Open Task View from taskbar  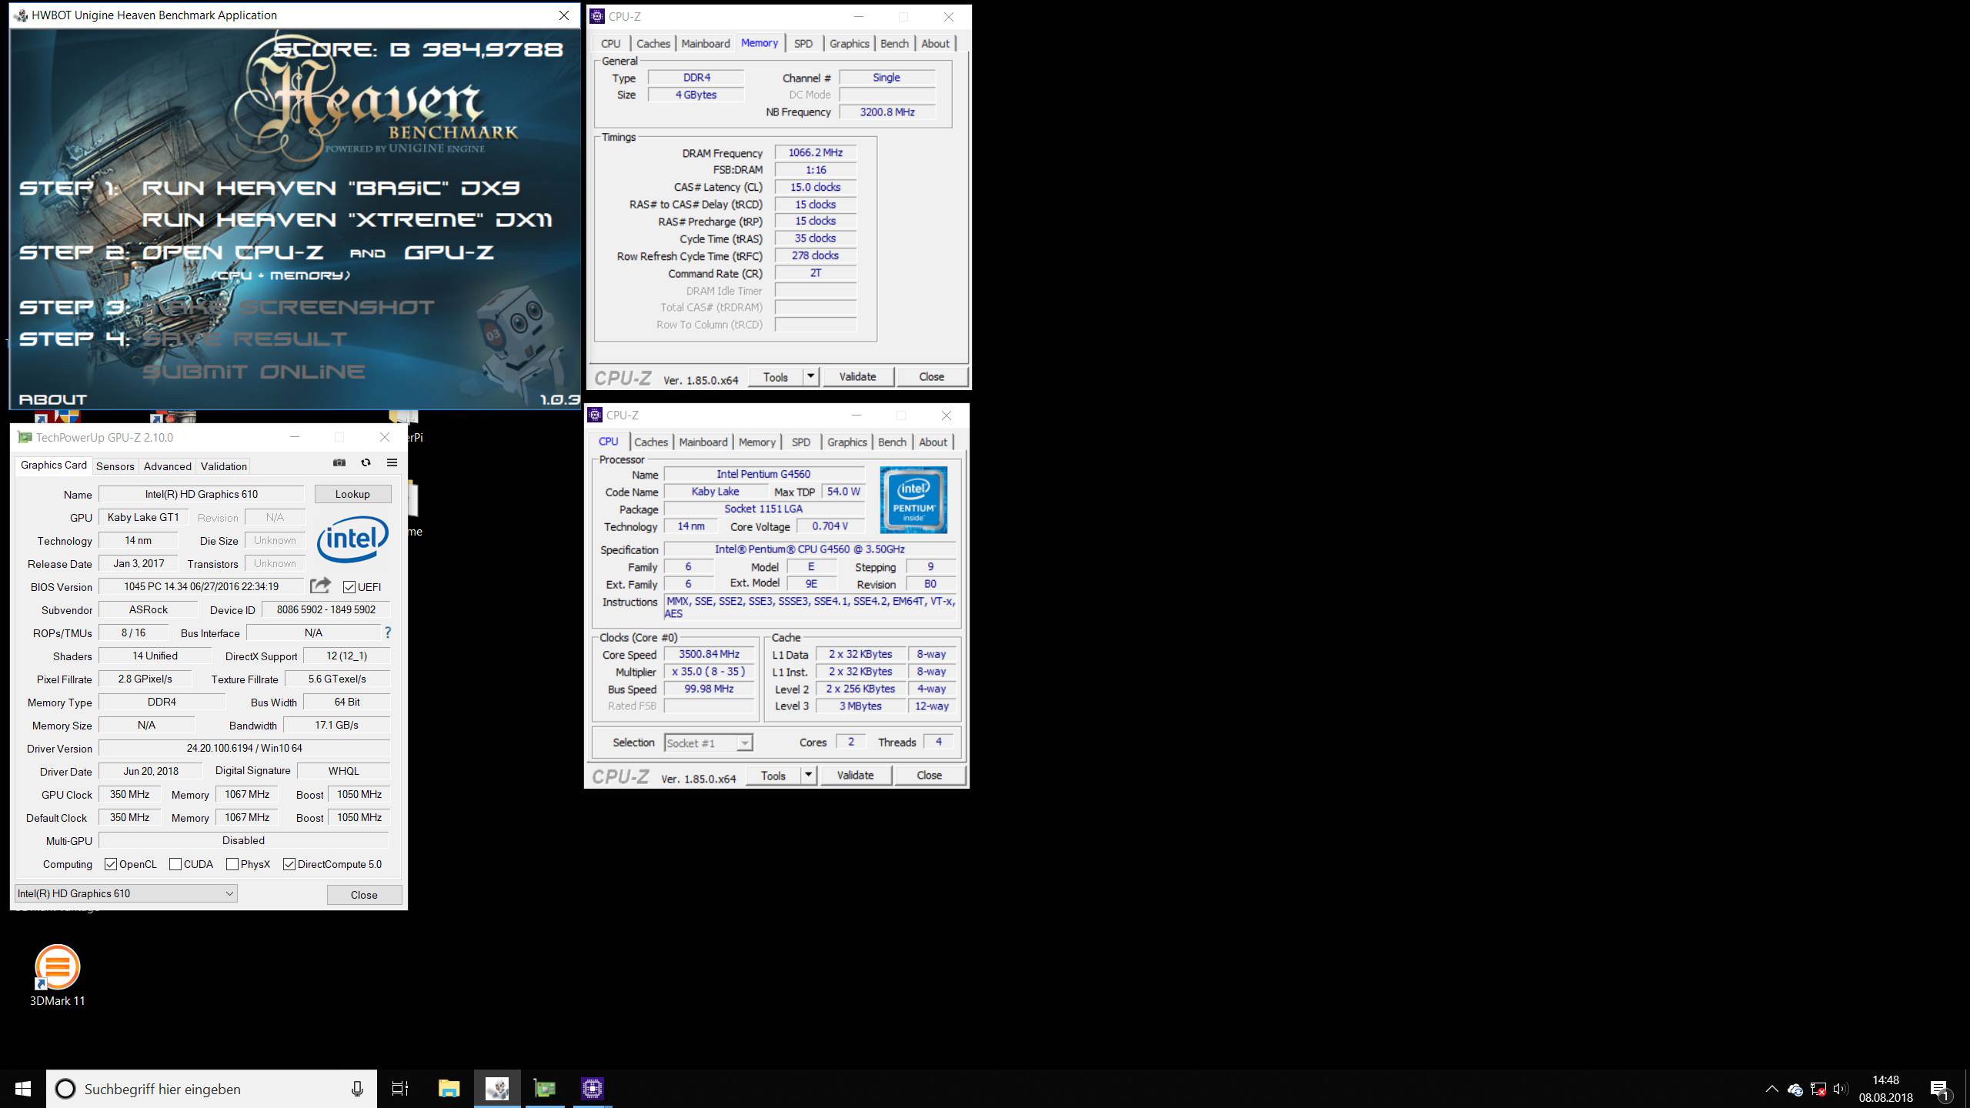pos(400,1089)
